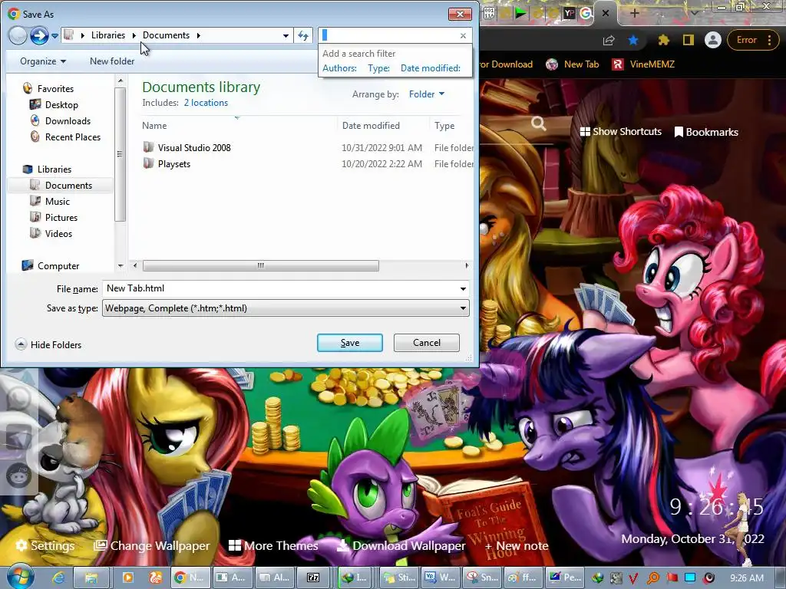The height and width of the screenshot is (589, 786).
Task: Select the Music library
Action: click(57, 202)
